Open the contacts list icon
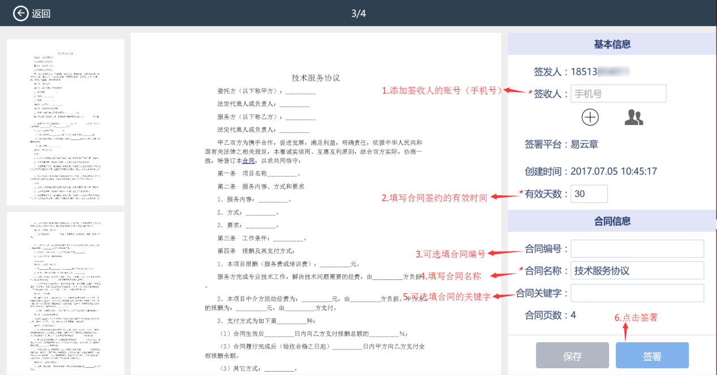717x375 pixels. point(634,117)
